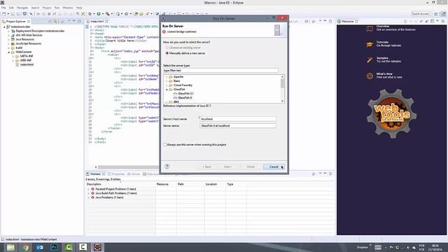Click the Server's host name field
The width and height of the screenshot is (448, 252).
[x=238, y=119]
